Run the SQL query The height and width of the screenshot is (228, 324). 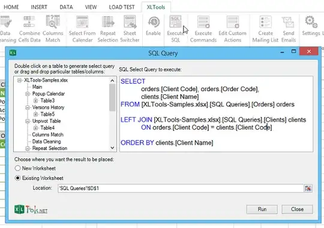[262, 209]
